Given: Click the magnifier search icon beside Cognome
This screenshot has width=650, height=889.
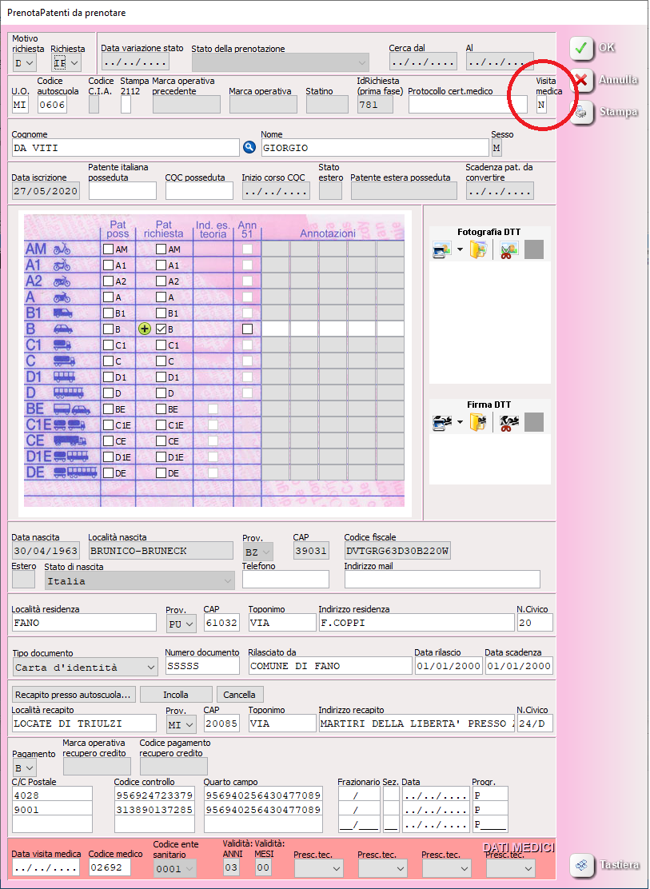Looking at the screenshot, I should point(249,148).
